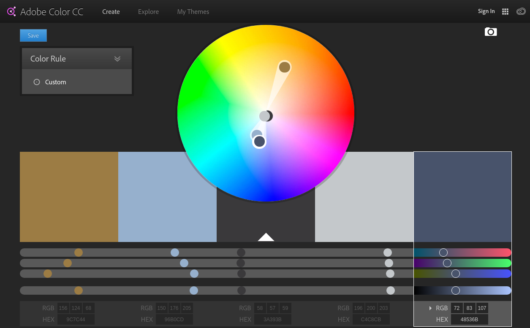Screen dimensions: 530x328
Task: Click the Sign In link
Action: 486,11
